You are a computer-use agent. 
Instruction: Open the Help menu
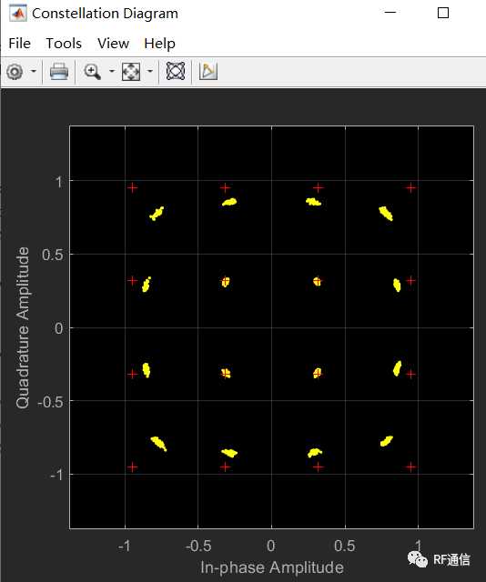(159, 44)
